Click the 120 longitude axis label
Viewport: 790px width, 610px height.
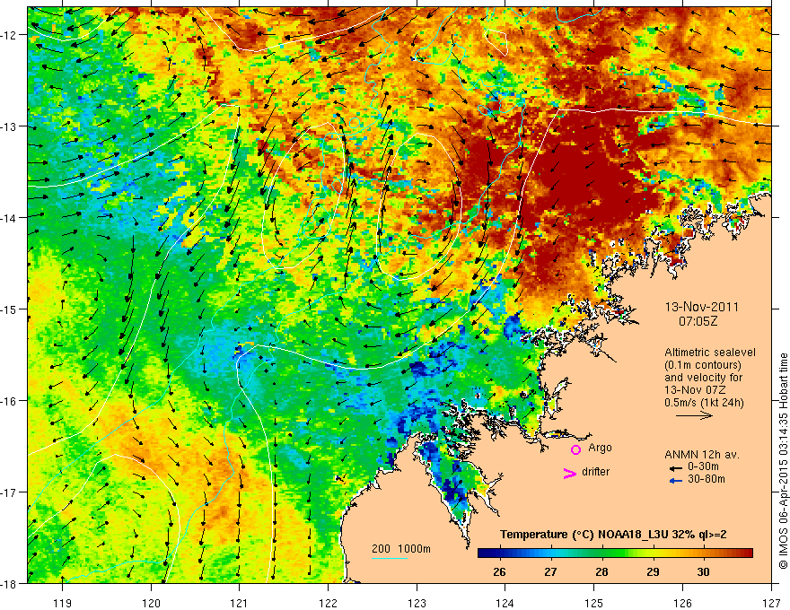pyautogui.click(x=151, y=603)
